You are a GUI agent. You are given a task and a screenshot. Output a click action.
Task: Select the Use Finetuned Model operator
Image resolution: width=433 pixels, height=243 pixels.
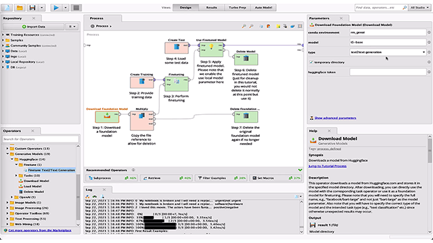tap(211, 49)
